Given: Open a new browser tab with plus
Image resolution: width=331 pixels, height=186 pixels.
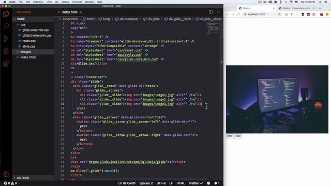Looking at the screenshot, I should tap(320, 8).
